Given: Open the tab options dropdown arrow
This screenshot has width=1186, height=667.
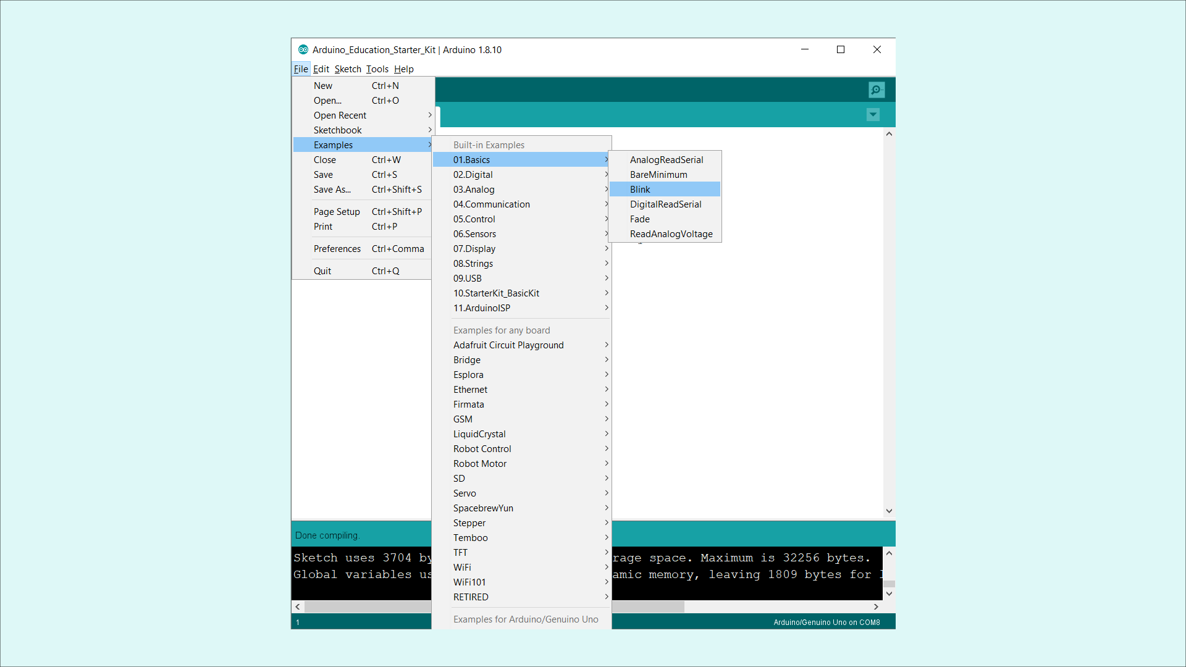Looking at the screenshot, I should click(873, 115).
